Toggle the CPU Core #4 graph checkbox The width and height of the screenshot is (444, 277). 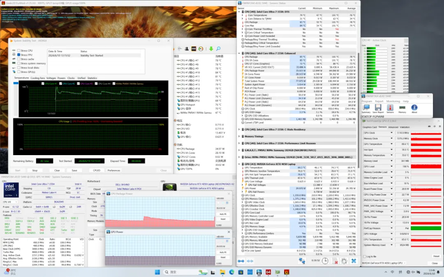(x=96, y=84)
